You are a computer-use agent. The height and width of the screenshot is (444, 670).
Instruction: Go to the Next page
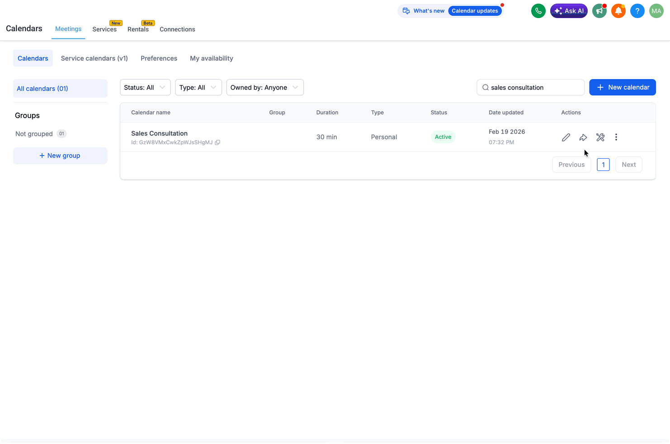tap(628, 165)
